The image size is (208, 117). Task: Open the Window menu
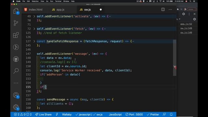point(66,1)
